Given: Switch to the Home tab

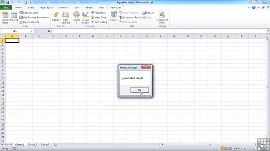Looking at the screenshot, I should click(x=19, y=8).
